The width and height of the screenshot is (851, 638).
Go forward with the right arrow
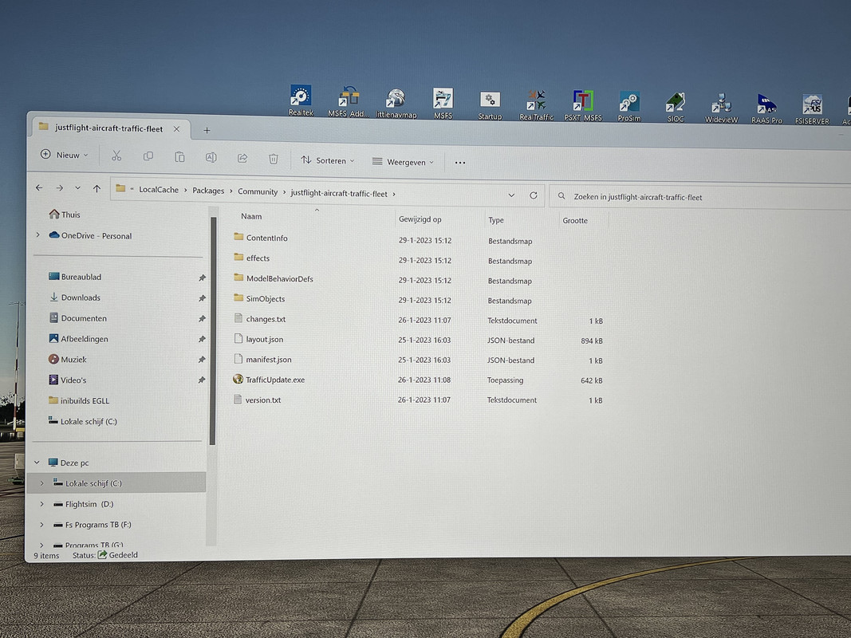59,187
